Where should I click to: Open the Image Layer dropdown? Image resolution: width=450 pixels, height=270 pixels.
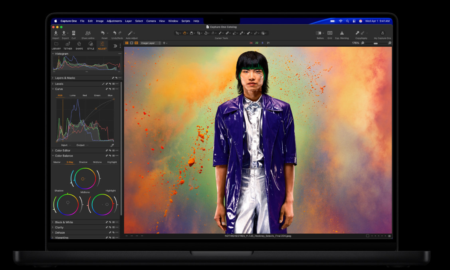pyautogui.click(x=151, y=43)
